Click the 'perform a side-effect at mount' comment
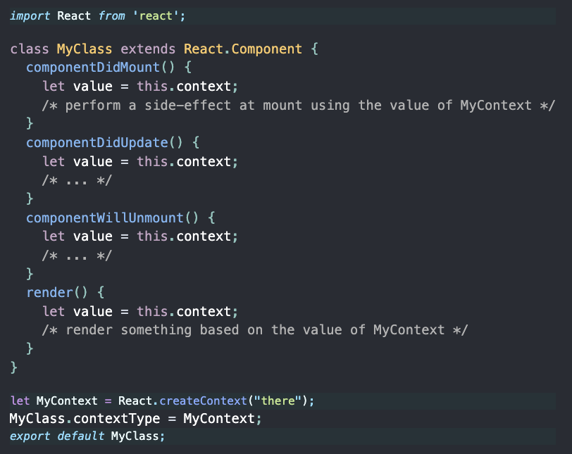Screen dimensions: 572x454 pyautogui.click(x=299, y=106)
